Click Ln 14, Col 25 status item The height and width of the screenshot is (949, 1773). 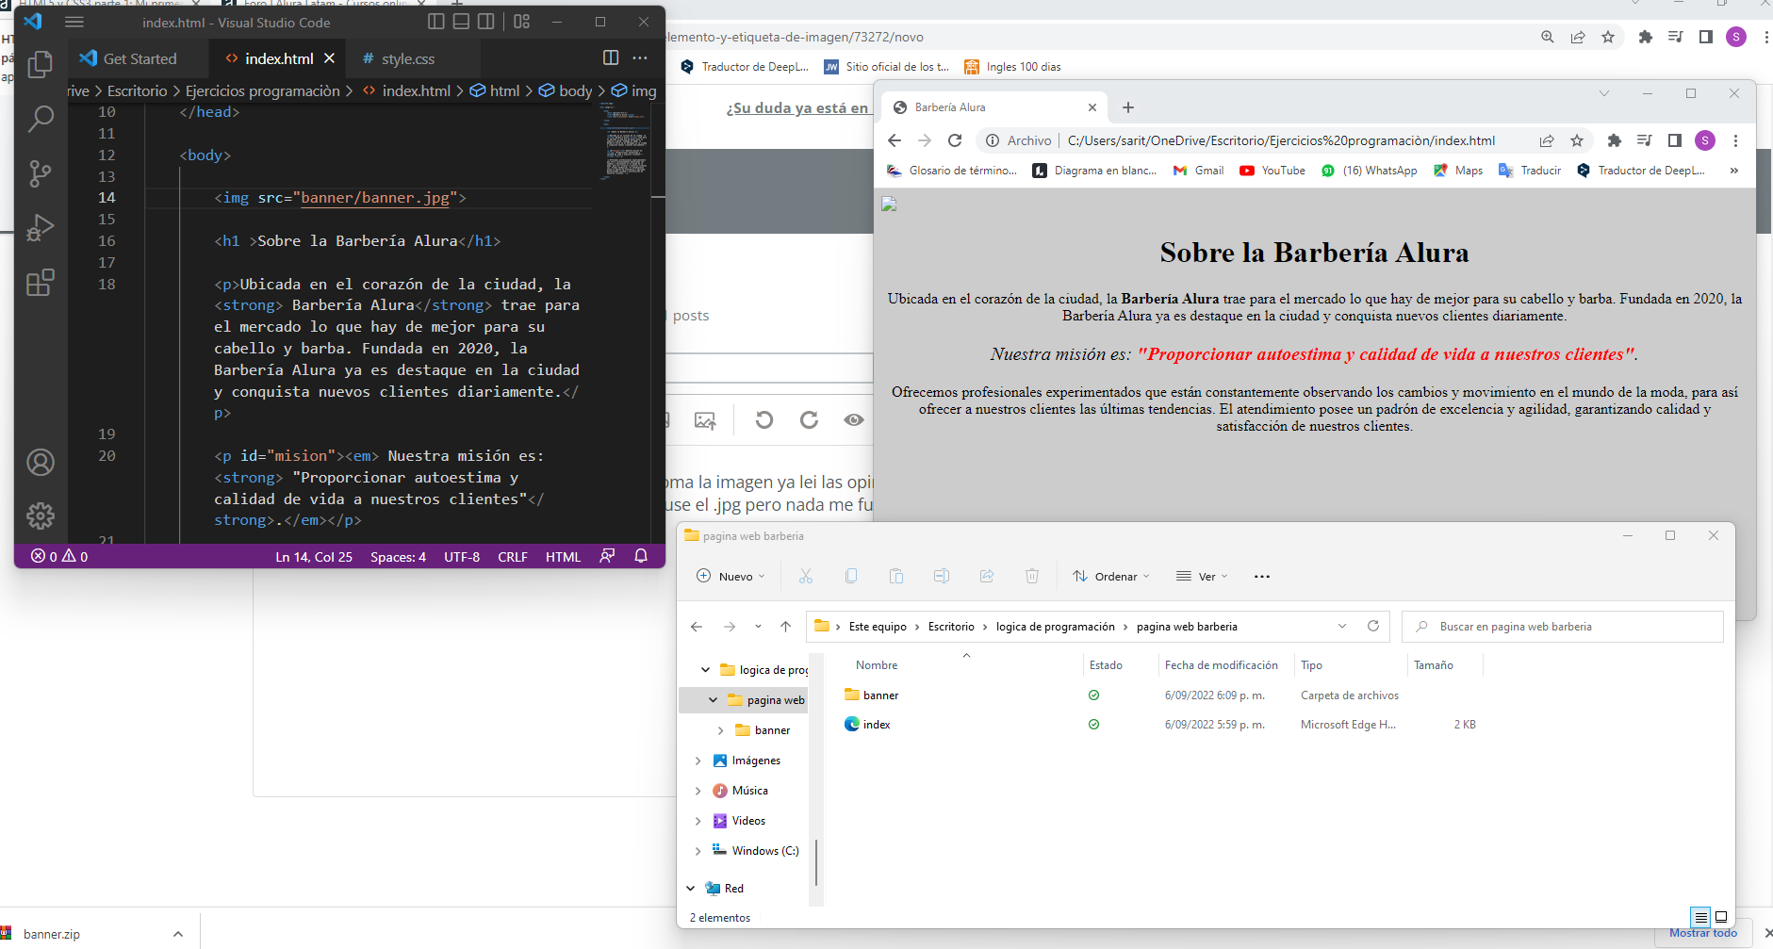pos(314,557)
